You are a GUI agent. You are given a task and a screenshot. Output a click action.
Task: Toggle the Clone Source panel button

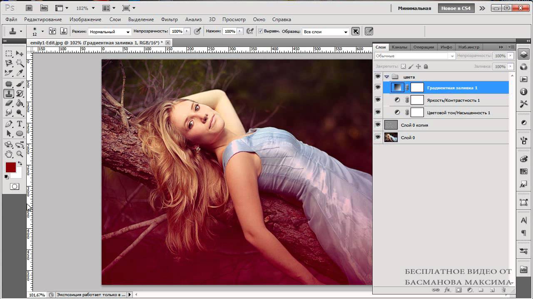pos(64,31)
